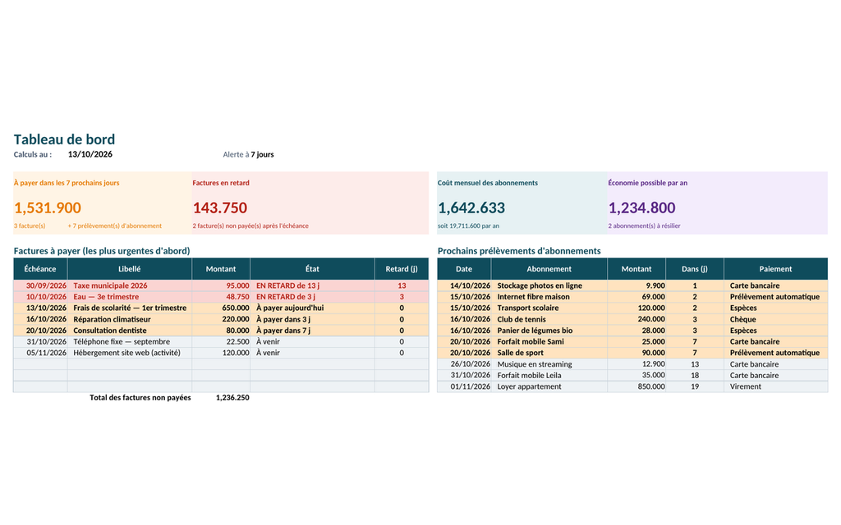The width and height of the screenshot is (841, 525).
Task: Click "2 abonnement(s) à résilier" note
Action: pos(644,226)
